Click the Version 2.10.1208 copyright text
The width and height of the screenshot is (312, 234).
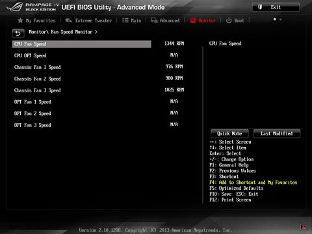pos(155,230)
